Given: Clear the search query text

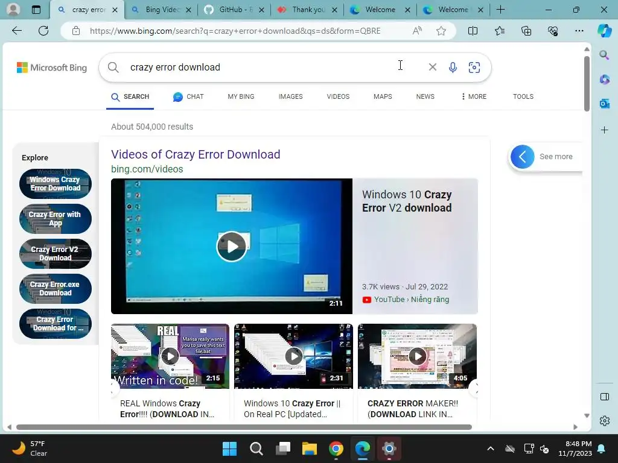Looking at the screenshot, I should coord(432,68).
